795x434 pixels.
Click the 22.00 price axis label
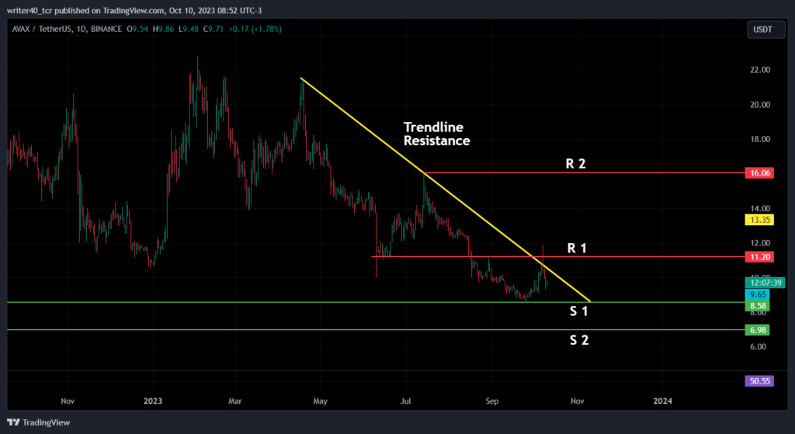761,70
